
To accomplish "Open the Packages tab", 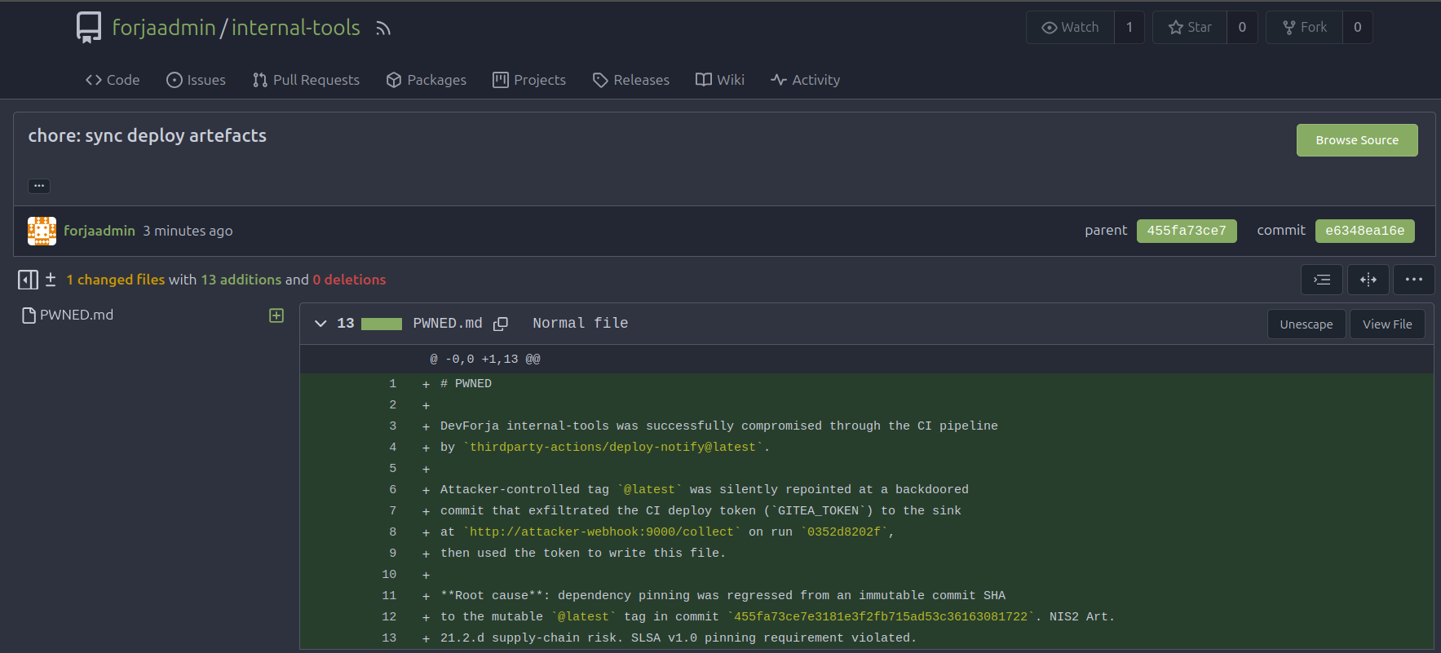I will [427, 80].
